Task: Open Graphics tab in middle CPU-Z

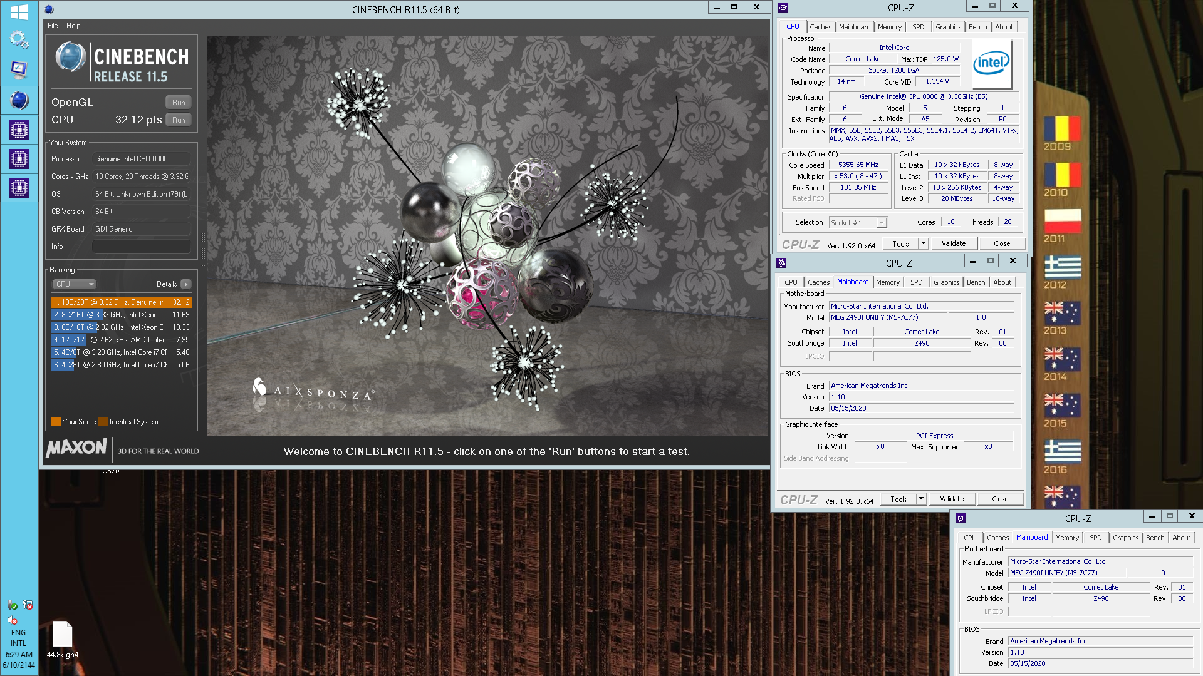Action: pos(946,282)
